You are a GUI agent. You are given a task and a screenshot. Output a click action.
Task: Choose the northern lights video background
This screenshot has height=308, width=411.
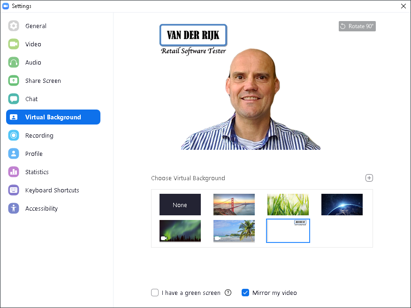(x=180, y=231)
